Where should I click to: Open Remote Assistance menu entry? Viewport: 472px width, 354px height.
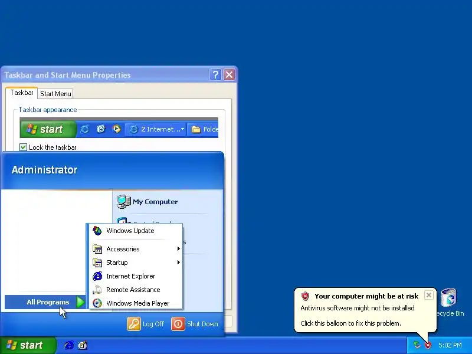coord(136,290)
